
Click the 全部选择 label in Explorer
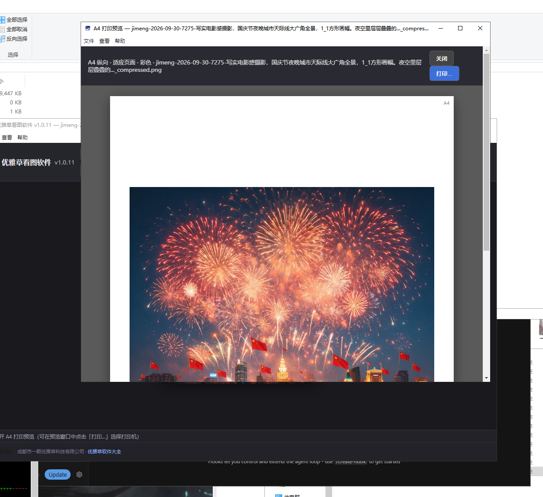click(x=17, y=19)
